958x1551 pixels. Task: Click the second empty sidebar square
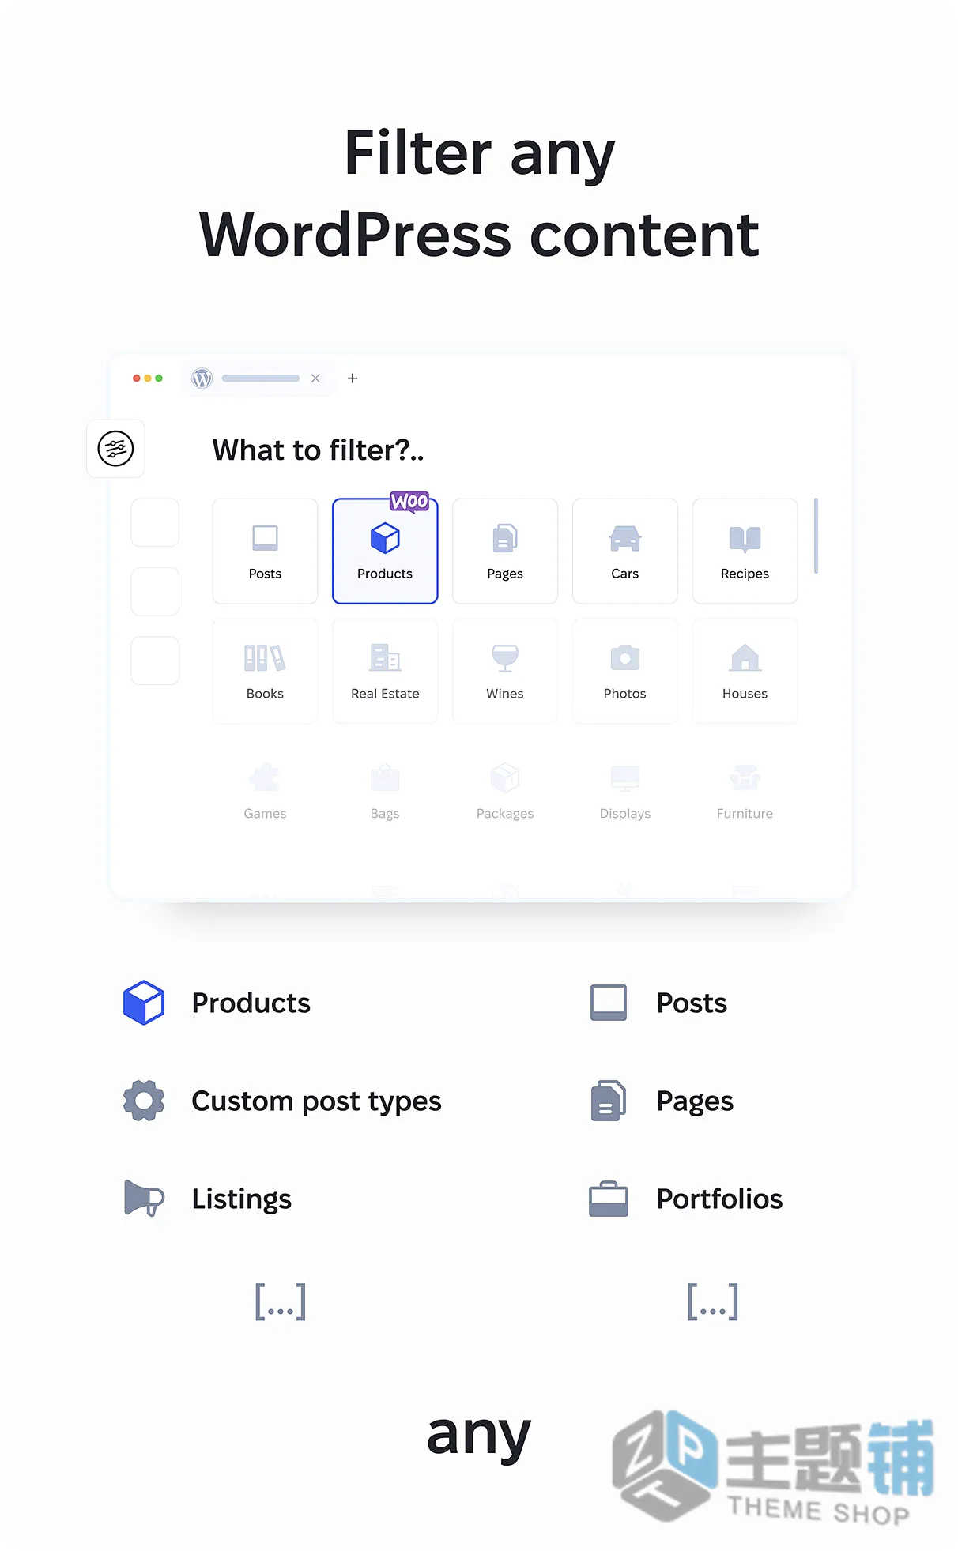click(x=155, y=591)
